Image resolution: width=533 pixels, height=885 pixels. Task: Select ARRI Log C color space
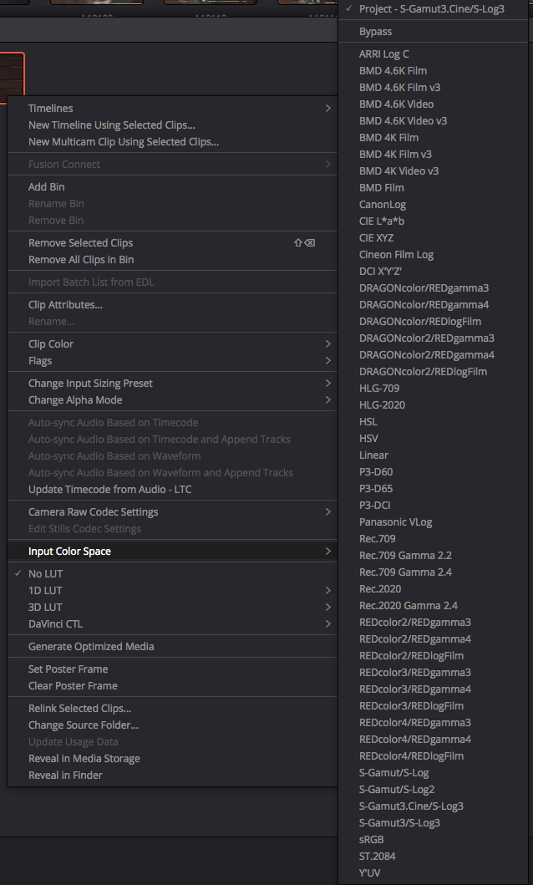(x=383, y=54)
